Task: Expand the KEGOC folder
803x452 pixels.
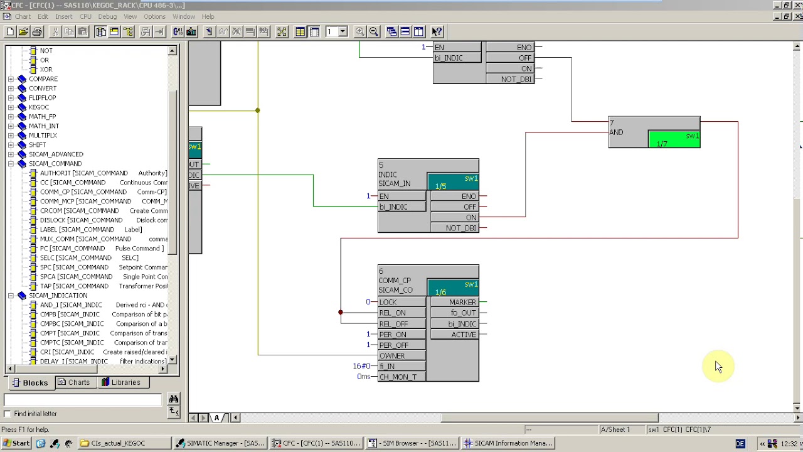Action: pyautogui.click(x=11, y=107)
